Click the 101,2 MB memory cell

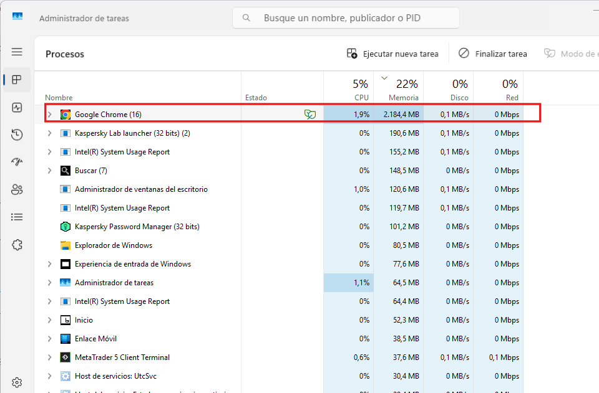click(399, 227)
